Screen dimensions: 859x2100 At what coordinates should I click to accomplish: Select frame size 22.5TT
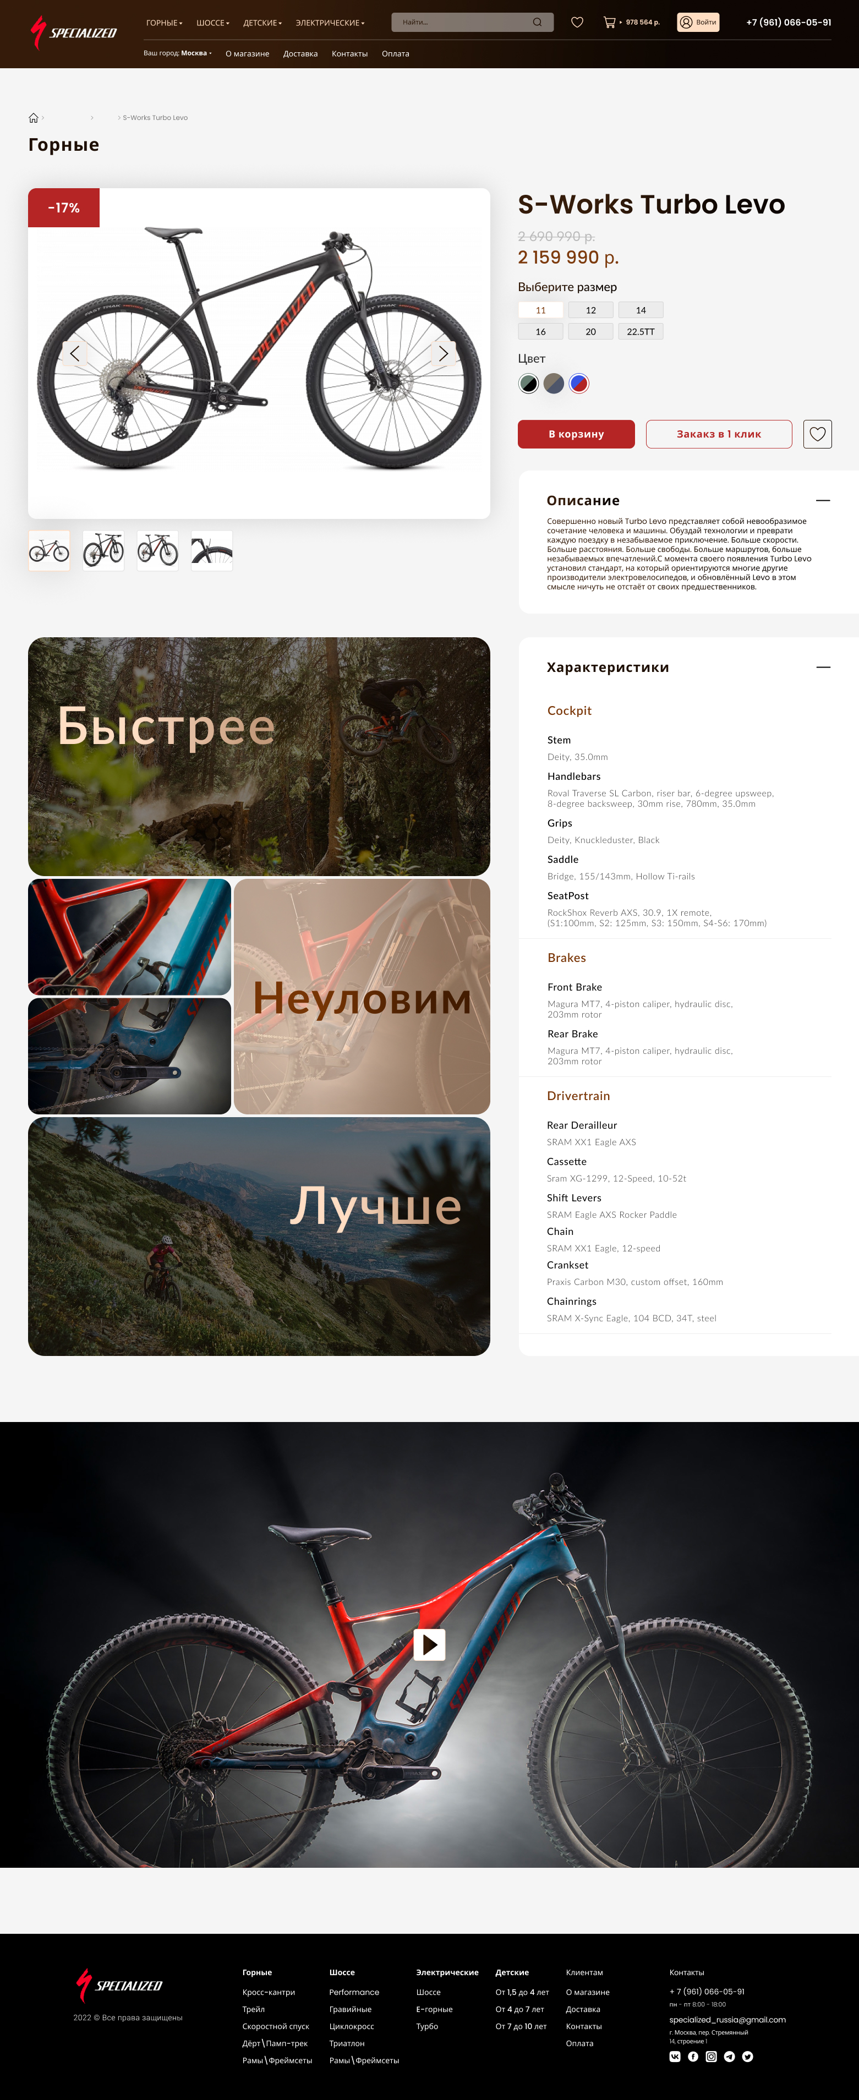pyautogui.click(x=641, y=332)
